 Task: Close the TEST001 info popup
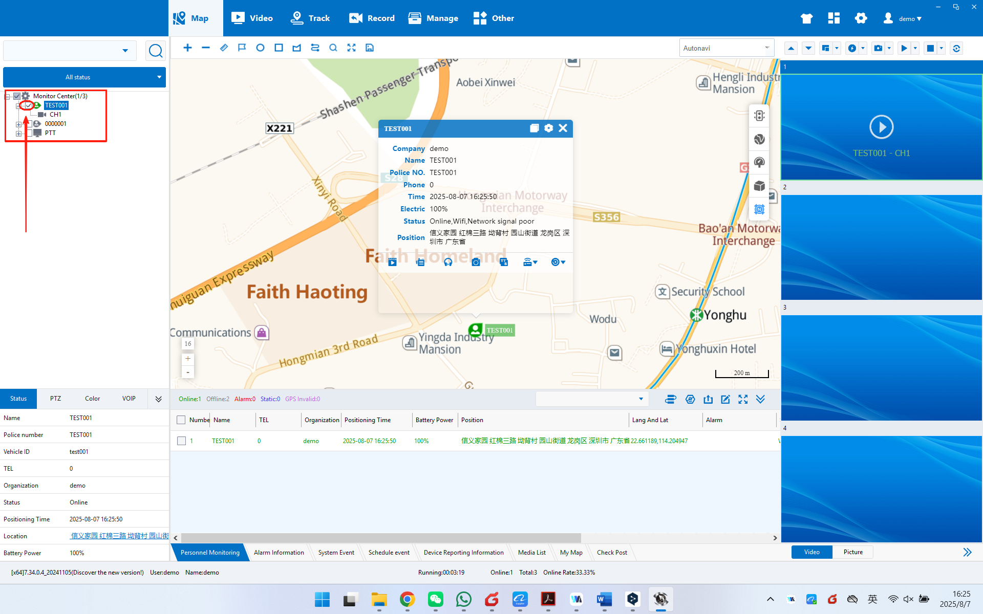(563, 128)
